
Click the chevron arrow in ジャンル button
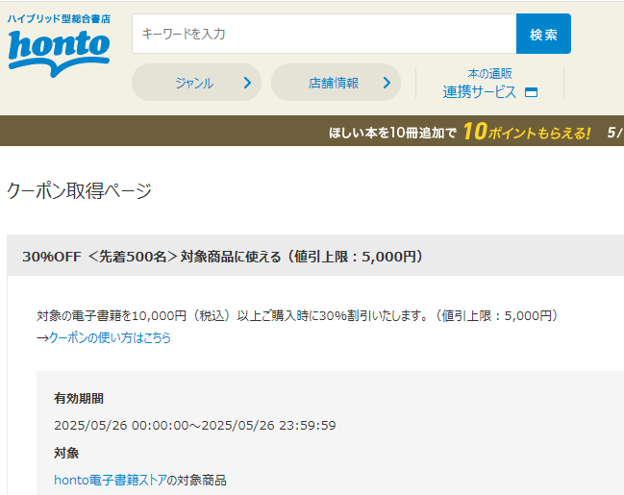point(247,83)
